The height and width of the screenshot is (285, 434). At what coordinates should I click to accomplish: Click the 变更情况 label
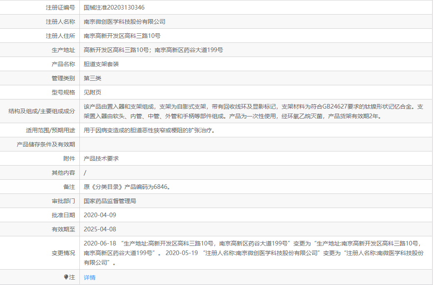click(63, 253)
